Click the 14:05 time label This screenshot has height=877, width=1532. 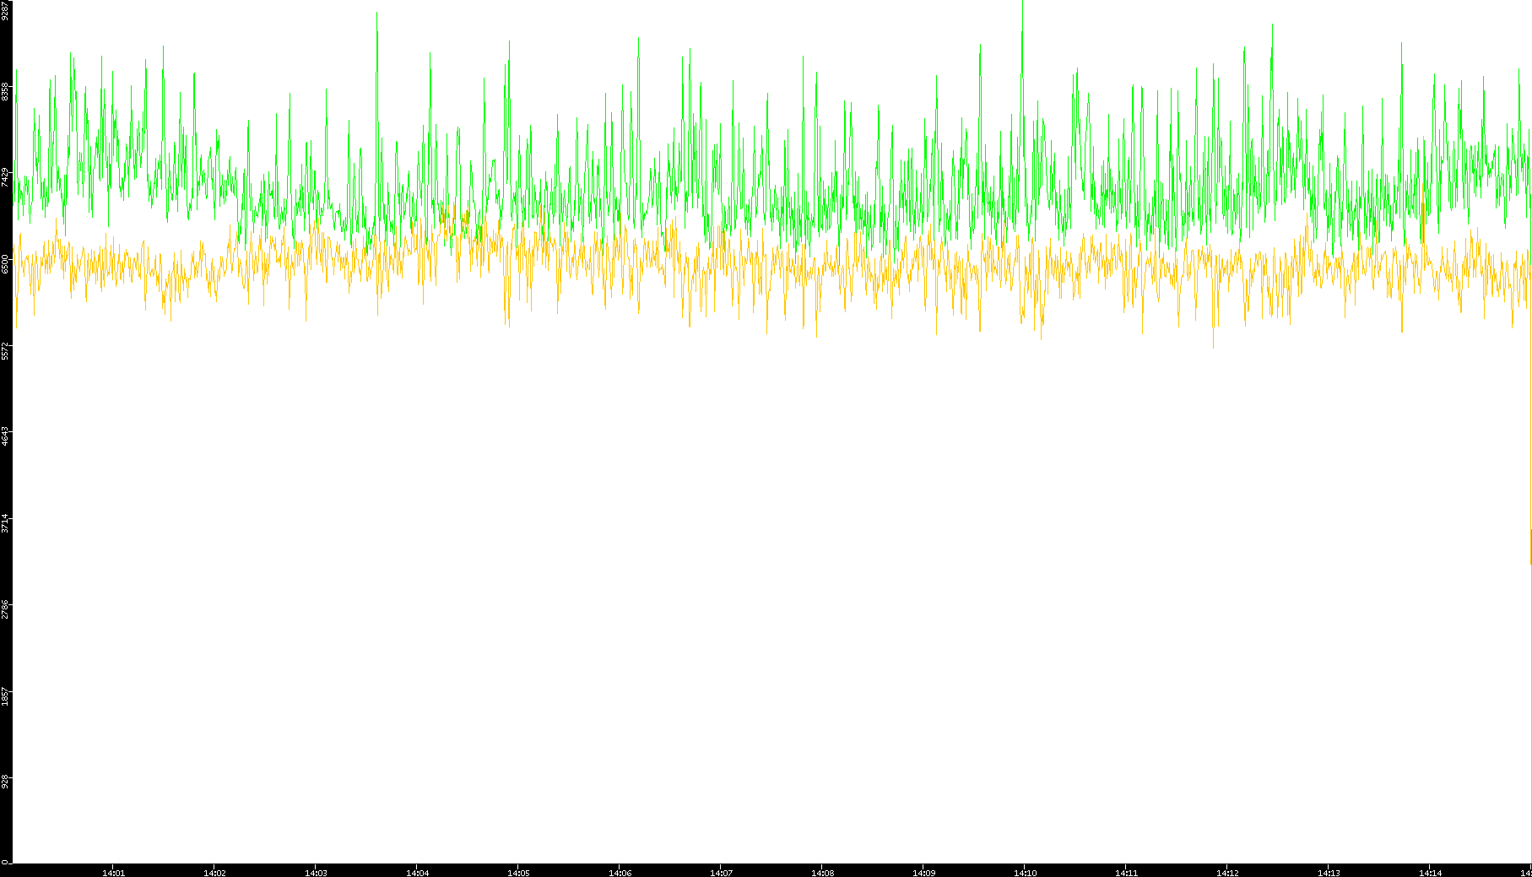coord(519,873)
